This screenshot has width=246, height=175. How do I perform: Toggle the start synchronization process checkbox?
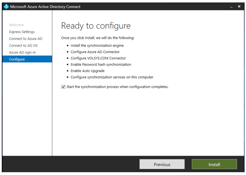63,87
